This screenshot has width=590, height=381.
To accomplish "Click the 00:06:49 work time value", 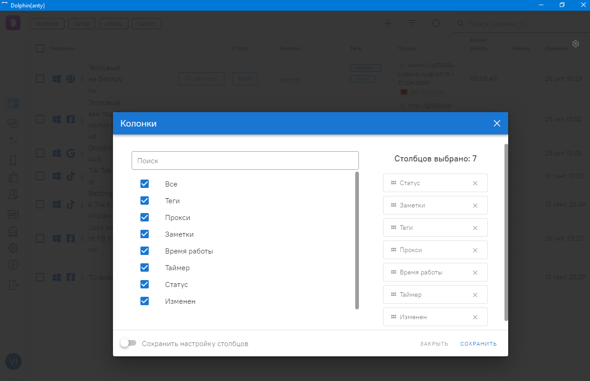I will [484, 79].
